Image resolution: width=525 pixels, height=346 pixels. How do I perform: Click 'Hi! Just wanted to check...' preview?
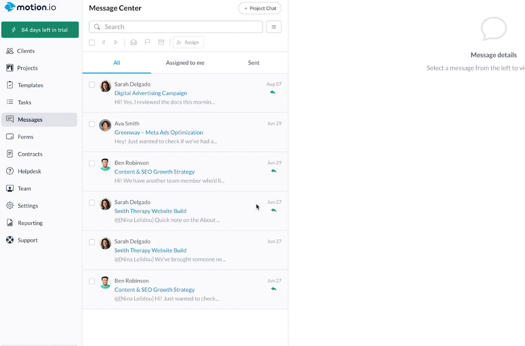(167, 299)
